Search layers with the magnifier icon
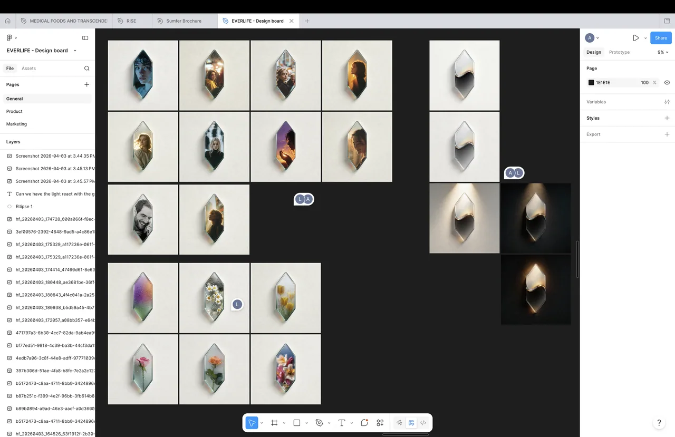 coord(87,69)
